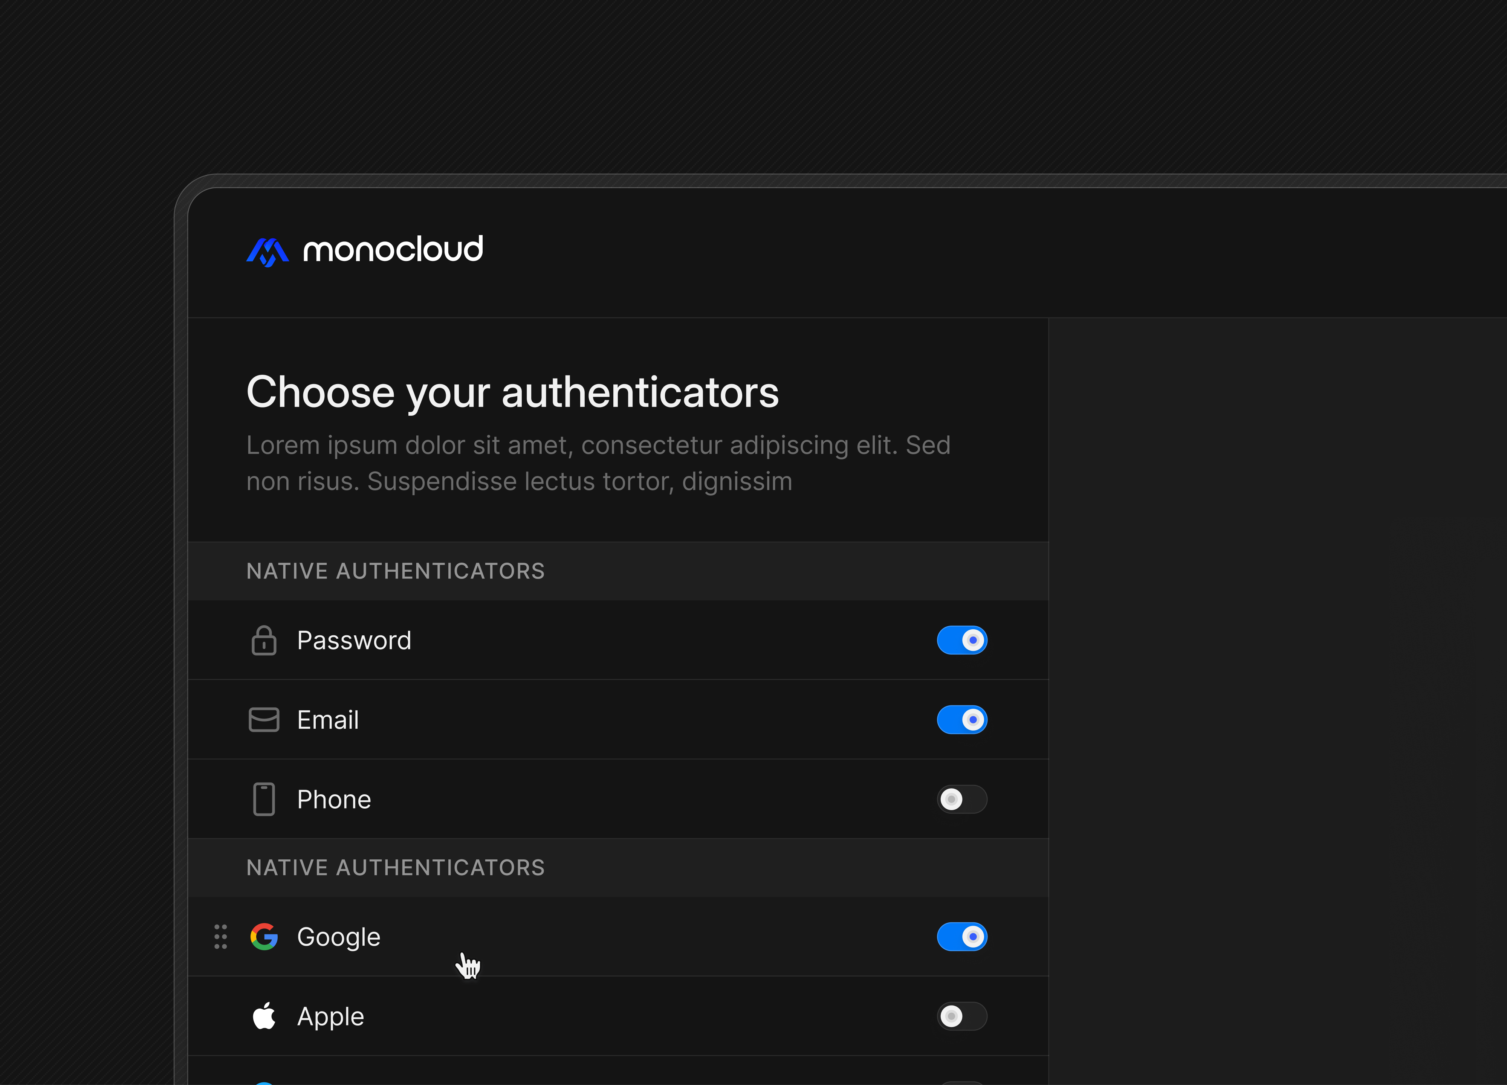Click the envelope icon beside Email
Screen dimensions: 1507x1085
pyautogui.click(x=264, y=720)
